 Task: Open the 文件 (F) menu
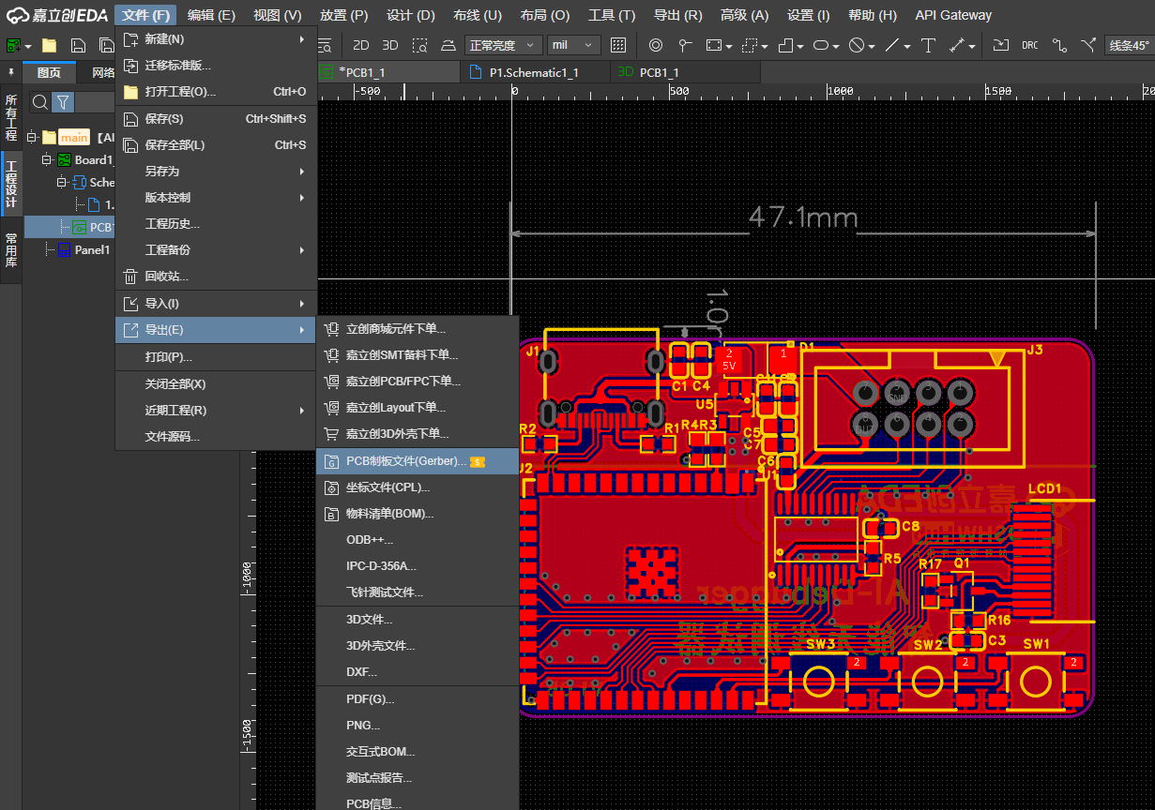point(145,15)
